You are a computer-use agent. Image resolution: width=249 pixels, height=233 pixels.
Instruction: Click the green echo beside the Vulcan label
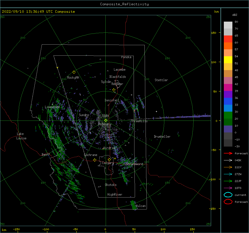[x=133, y=205]
